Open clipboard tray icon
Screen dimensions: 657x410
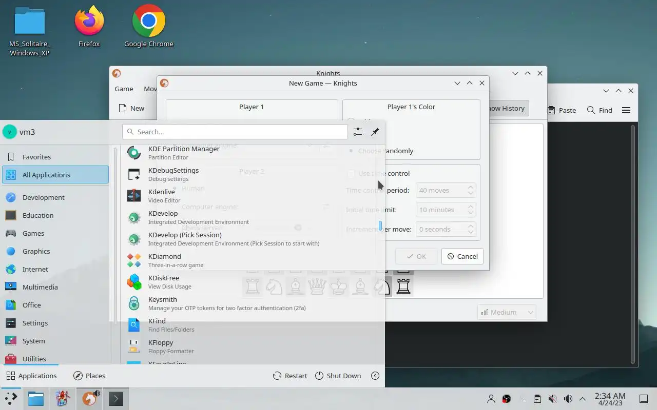537,399
